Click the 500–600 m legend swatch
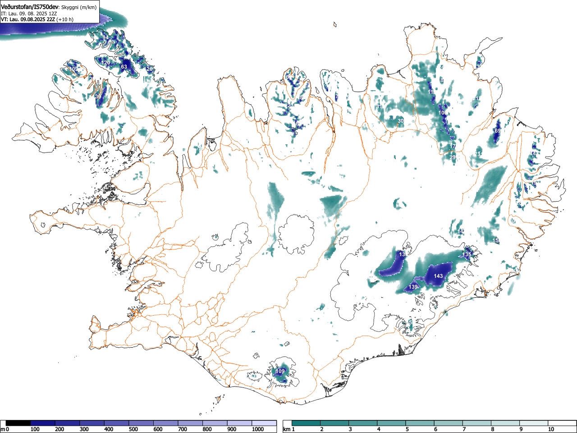Image resolution: width=577 pixels, height=433 pixels. pos(141,423)
